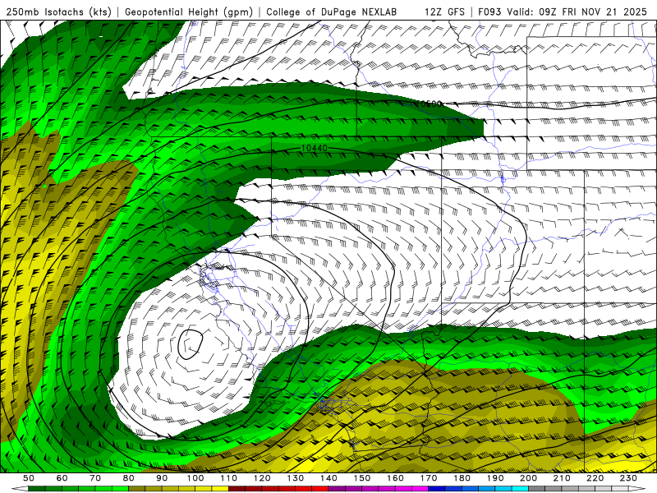Click the '150' value on the color scale

362,478
